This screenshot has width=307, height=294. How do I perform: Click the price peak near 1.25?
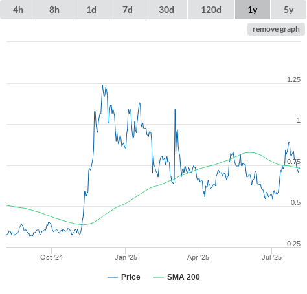coord(102,85)
